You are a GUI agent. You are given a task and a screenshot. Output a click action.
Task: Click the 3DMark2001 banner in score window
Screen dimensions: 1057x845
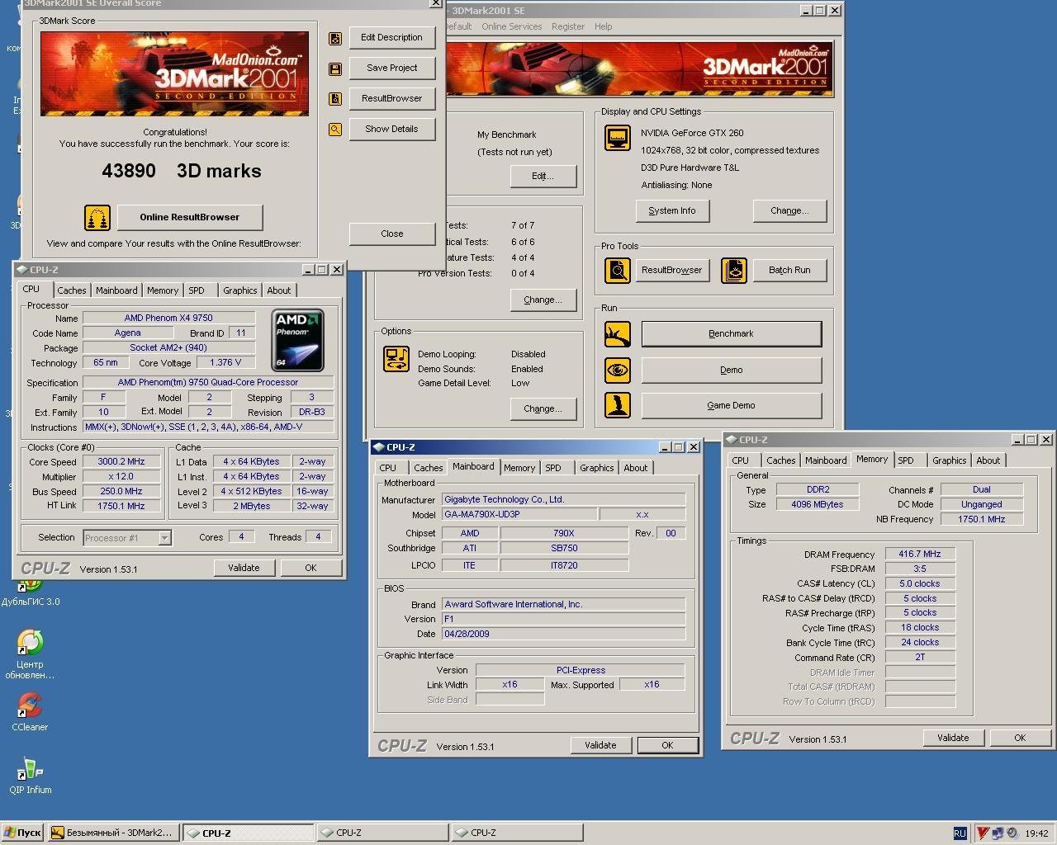click(174, 73)
